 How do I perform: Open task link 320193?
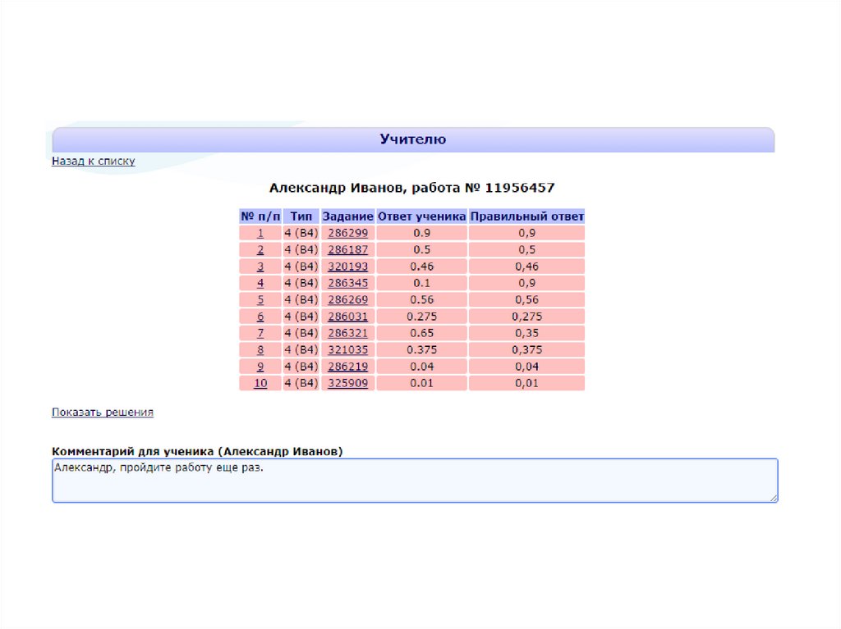(347, 267)
